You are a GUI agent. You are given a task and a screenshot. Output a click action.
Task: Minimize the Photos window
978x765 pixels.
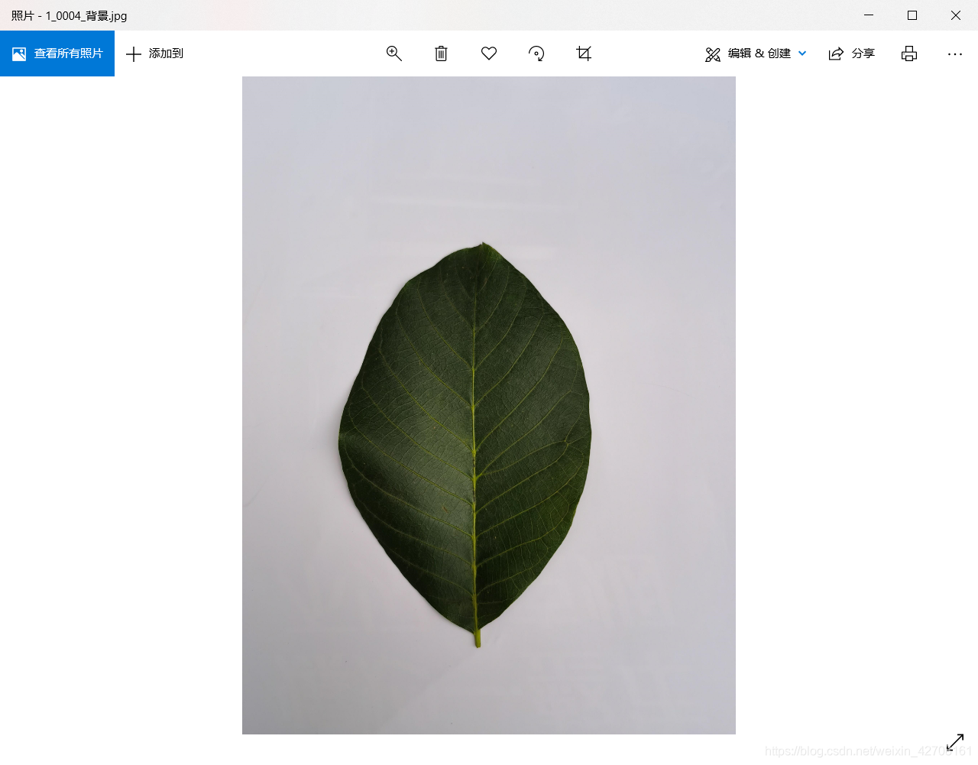click(x=869, y=15)
